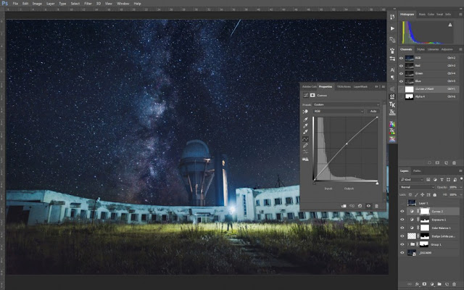Image resolution: width=464 pixels, height=290 pixels.
Task: Click the Auto button in Curves
Action: 373,111
